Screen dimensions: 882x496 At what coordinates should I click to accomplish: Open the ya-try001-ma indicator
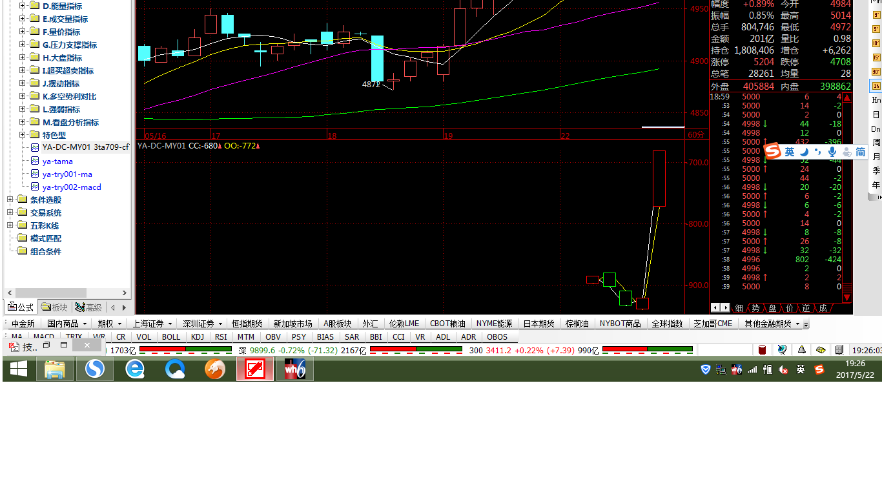tap(67, 174)
